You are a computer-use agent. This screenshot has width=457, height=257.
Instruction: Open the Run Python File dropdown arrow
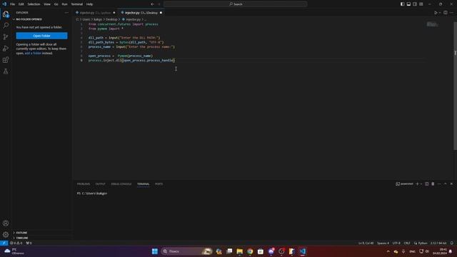tap(440, 13)
